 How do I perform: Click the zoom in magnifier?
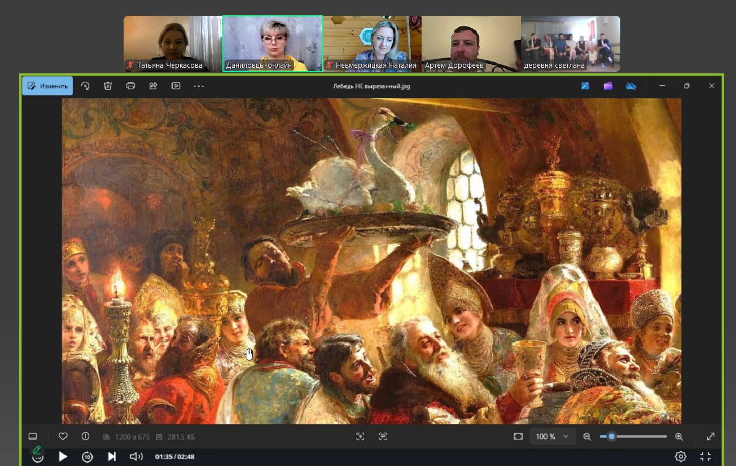click(x=679, y=436)
